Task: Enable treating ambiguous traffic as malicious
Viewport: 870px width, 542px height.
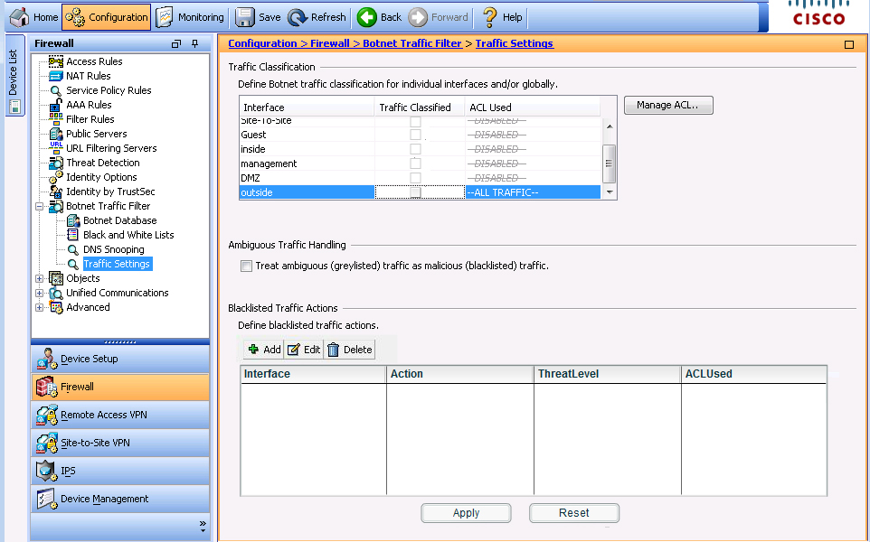Action: coord(246,266)
